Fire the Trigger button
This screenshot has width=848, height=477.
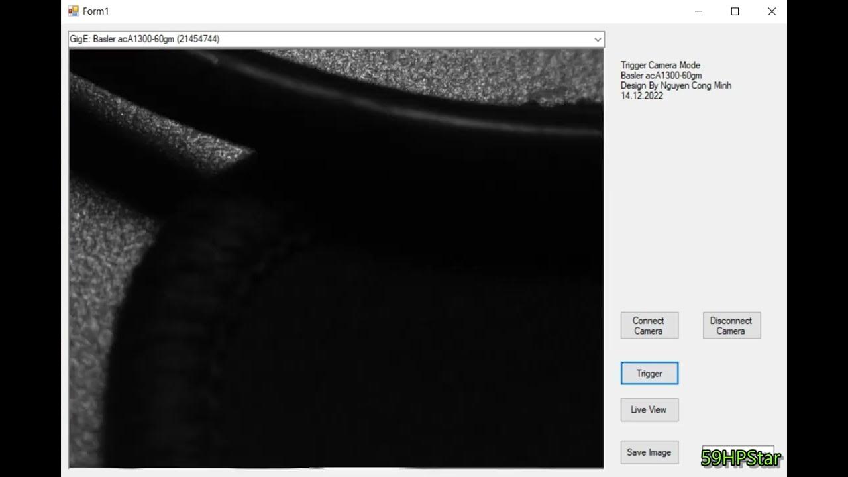(x=649, y=374)
